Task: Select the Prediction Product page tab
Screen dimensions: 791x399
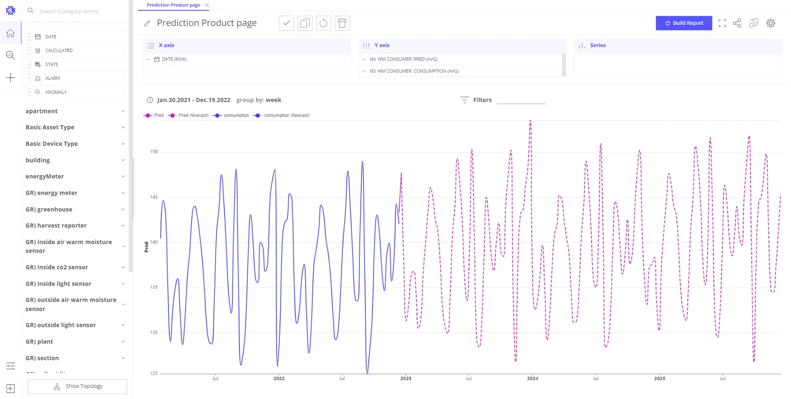Action: 173,5
